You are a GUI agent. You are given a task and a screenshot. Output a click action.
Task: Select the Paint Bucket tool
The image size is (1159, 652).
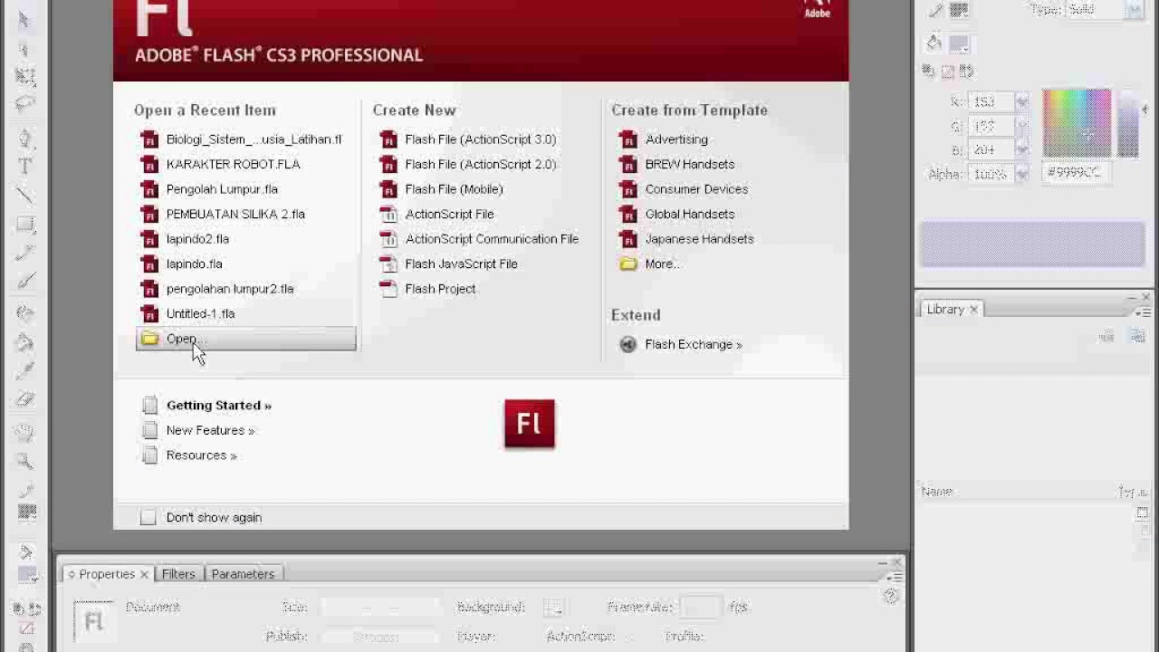click(x=24, y=342)
